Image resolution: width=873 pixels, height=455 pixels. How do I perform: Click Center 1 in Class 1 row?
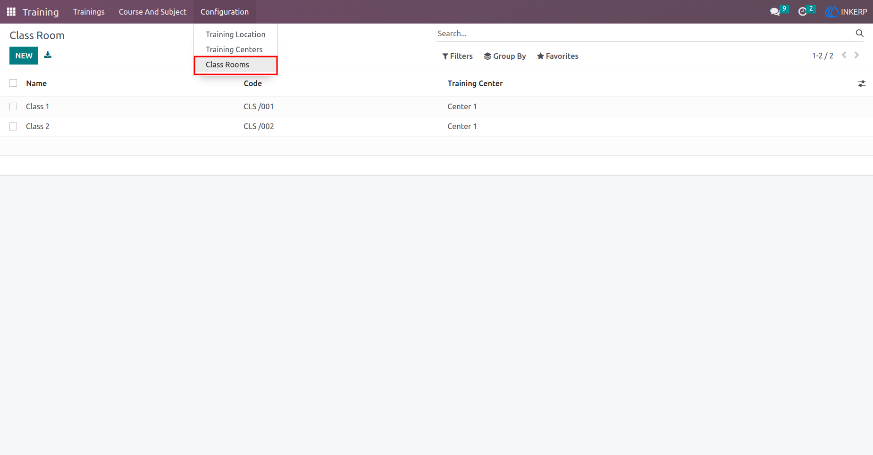(x=462, y=106)
